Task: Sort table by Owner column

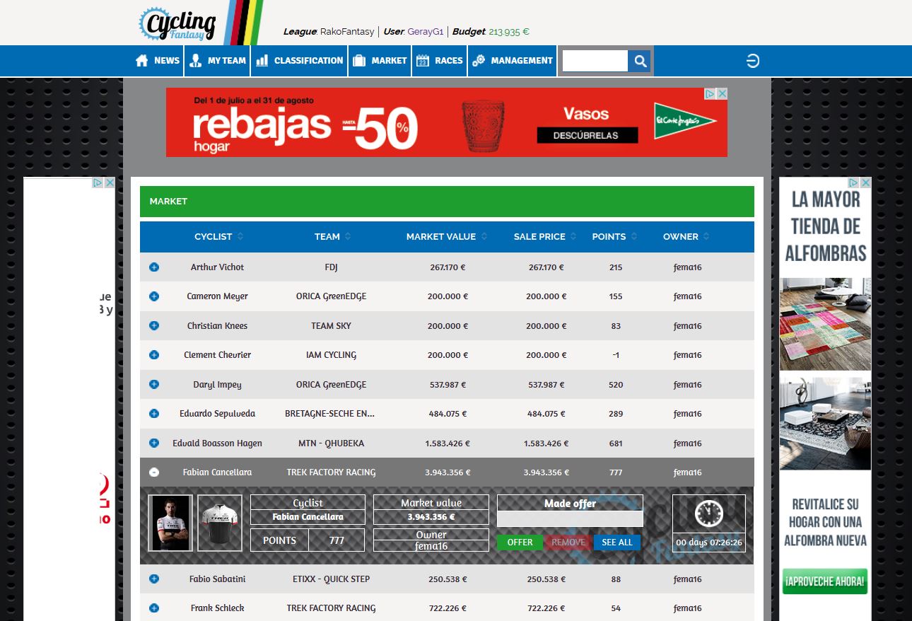Action: [x=686, y=236]
